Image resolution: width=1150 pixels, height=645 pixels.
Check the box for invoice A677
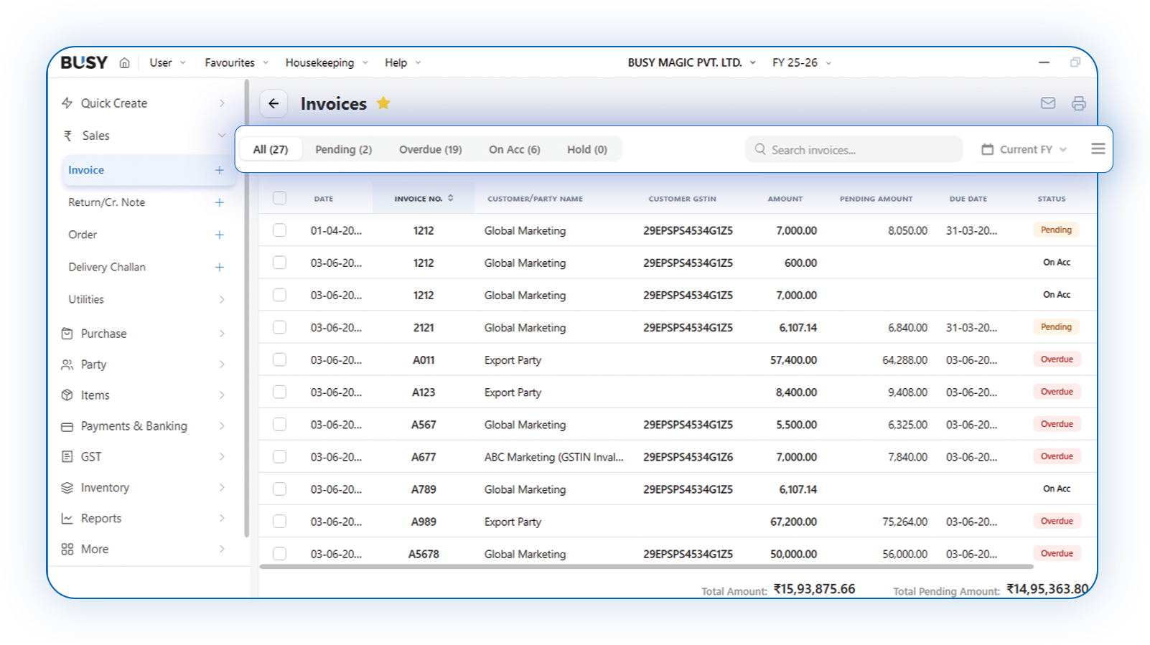(x=280, y=456)
